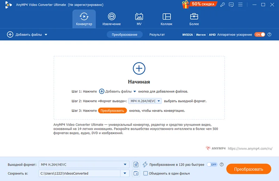Open the feedback chat icon
Image resolution: width=279 pixels, height=181 pixels.
231,5
